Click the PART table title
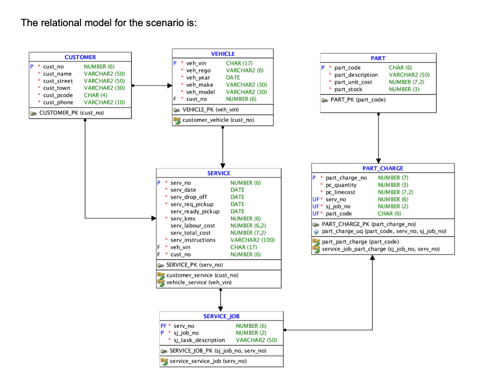 click(378, 58)
